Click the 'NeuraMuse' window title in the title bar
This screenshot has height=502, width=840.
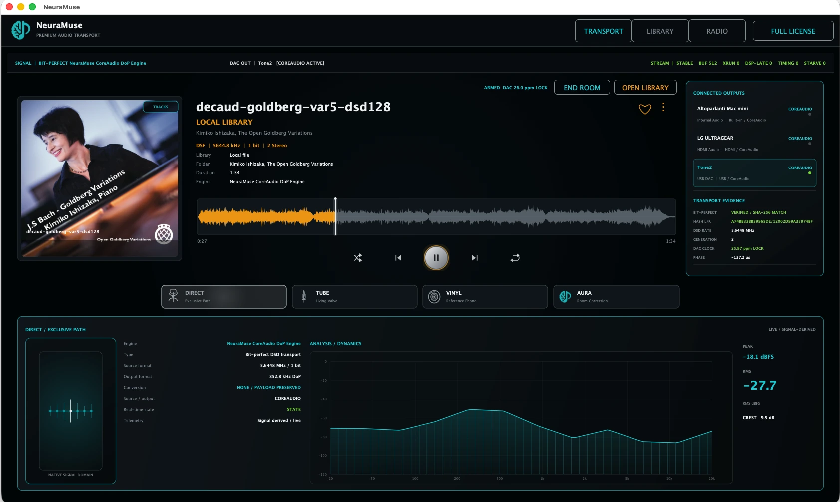[x=62, y=7]
